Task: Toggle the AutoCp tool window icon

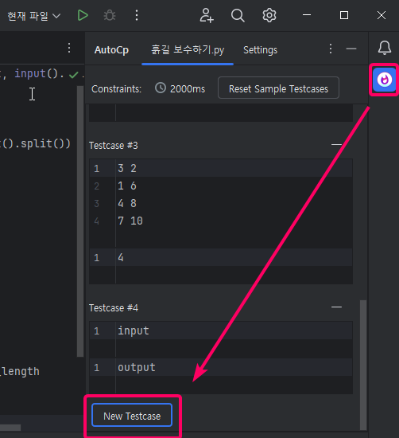Action: (385, 80)
